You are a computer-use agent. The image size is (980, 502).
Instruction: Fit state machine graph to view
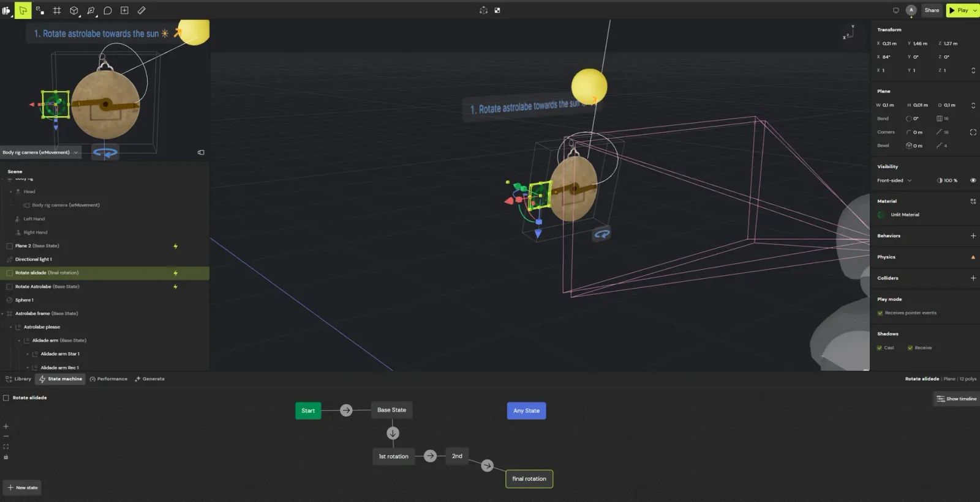coord(6,446)
